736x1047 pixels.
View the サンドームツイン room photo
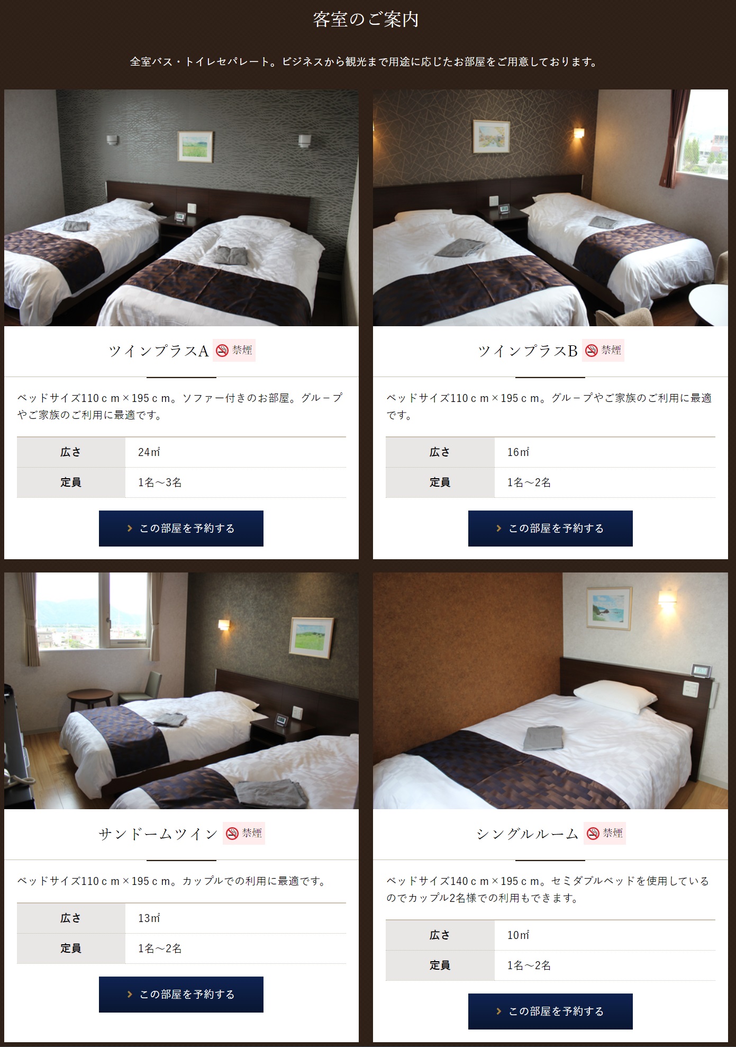click(x=181, y=691)
